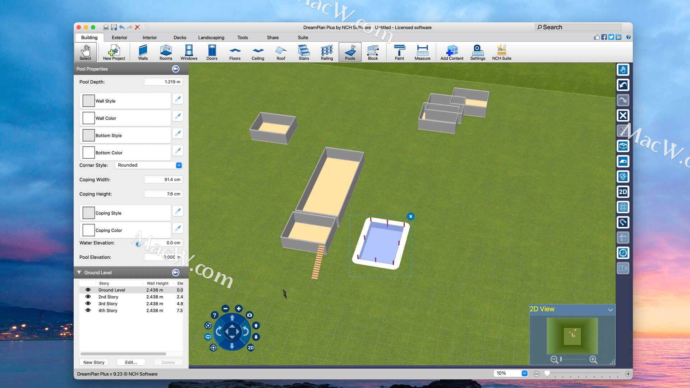Open NCH Suite
The height and width of the screenshot is (388, 690).
[502, 52]
